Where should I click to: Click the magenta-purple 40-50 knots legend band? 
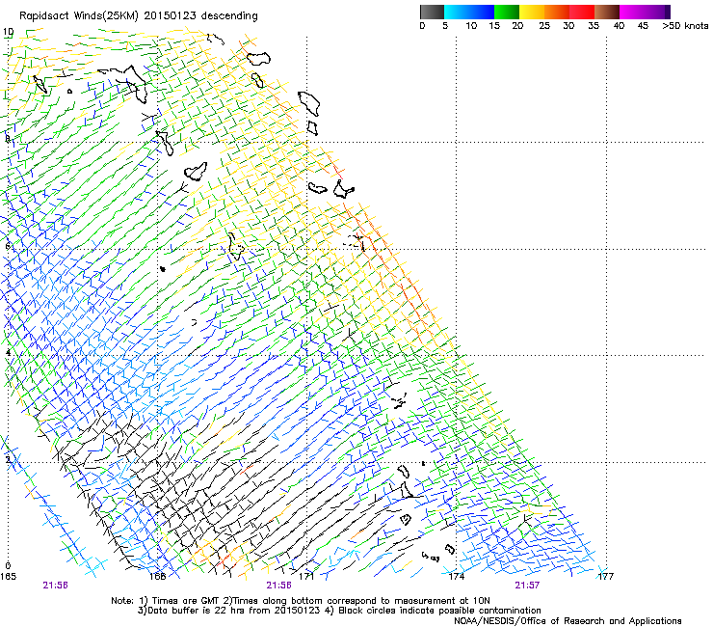(x=645, y=12)
